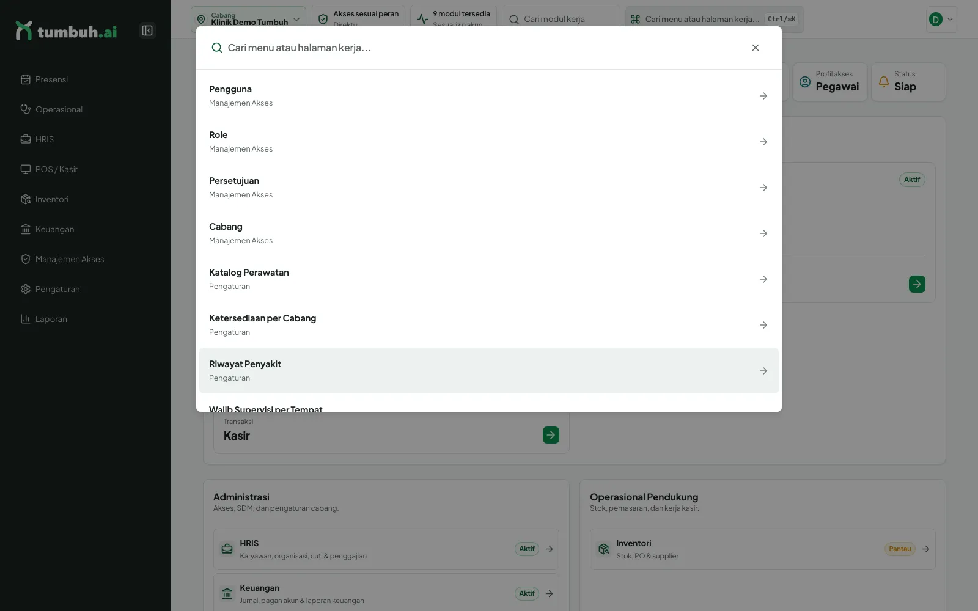The height and width of the screenshot is (611, 978).
Task: Select the Persetujuan search result
Action: (489, 188)
